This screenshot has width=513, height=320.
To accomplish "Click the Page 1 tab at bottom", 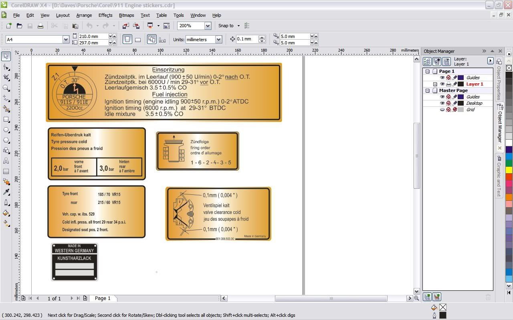I will click(103, 298).
